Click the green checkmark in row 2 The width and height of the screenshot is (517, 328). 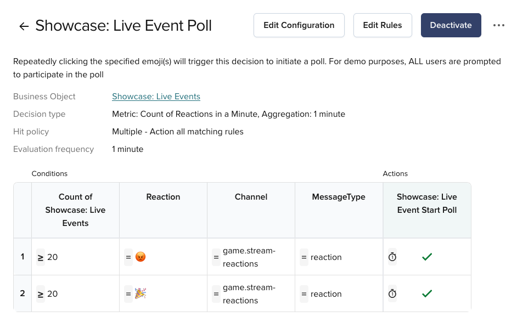(x=427, y=293)
